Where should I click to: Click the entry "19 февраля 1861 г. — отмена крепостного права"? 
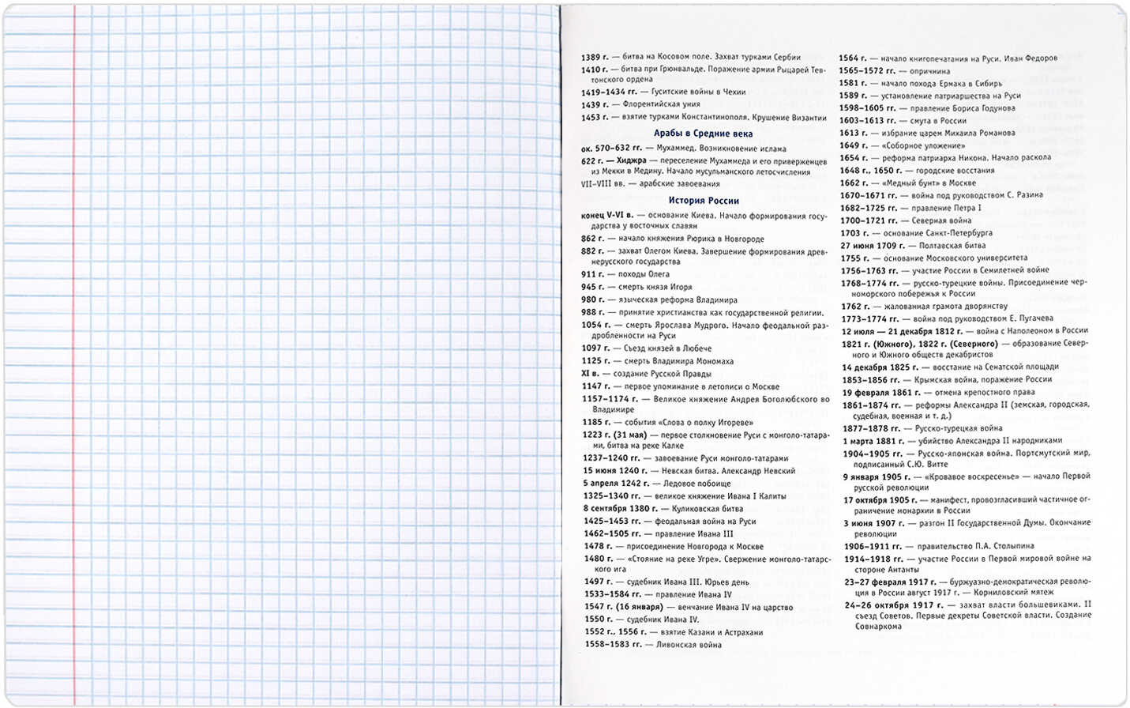pyautogui.click(x=937, y=393)
